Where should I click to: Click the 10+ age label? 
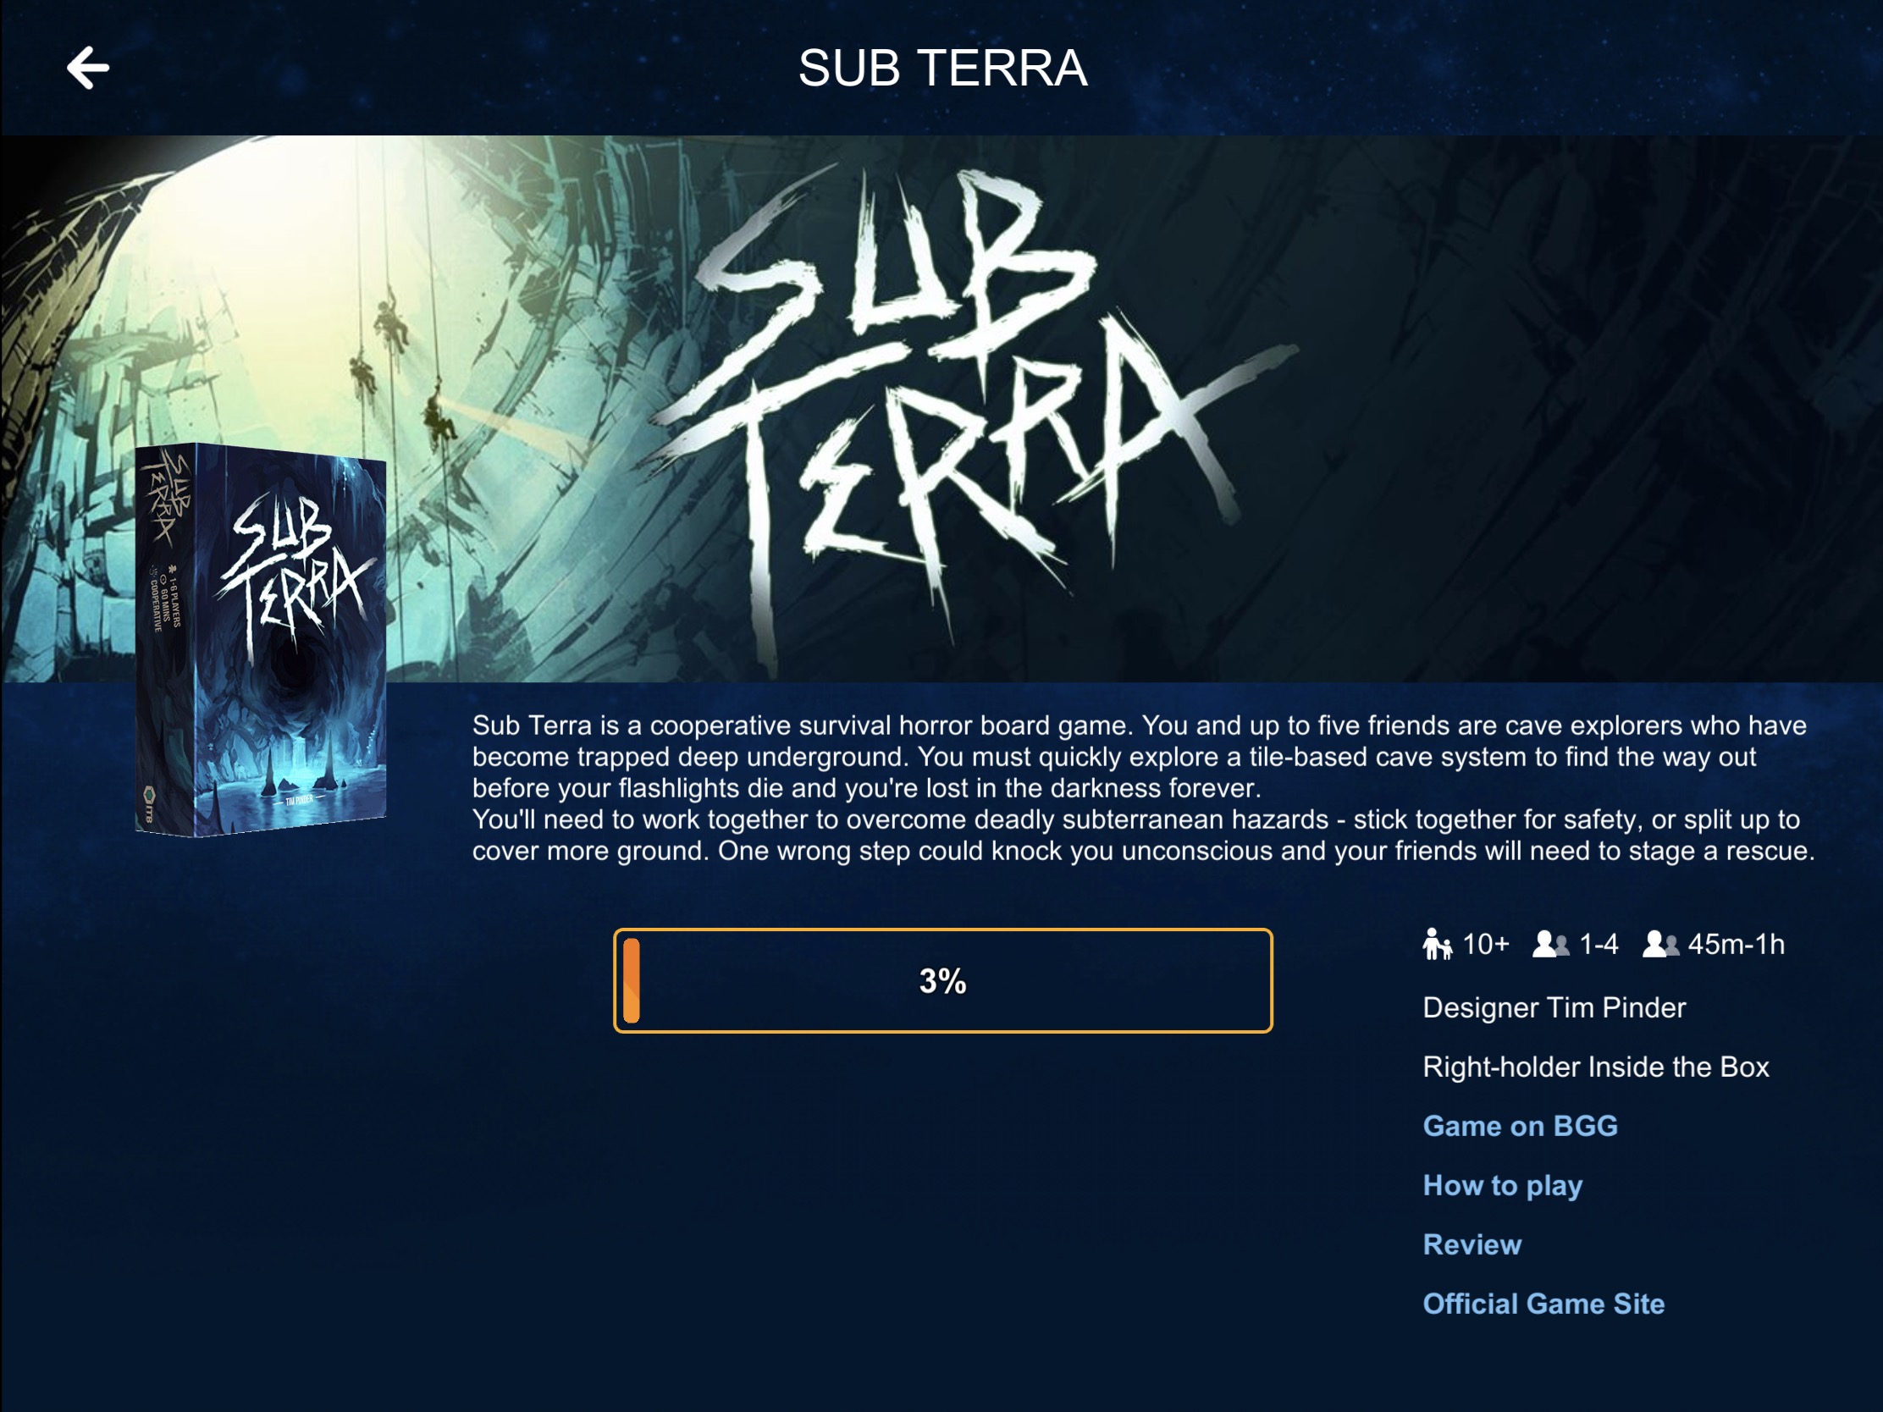click(x=1485, y=945)
